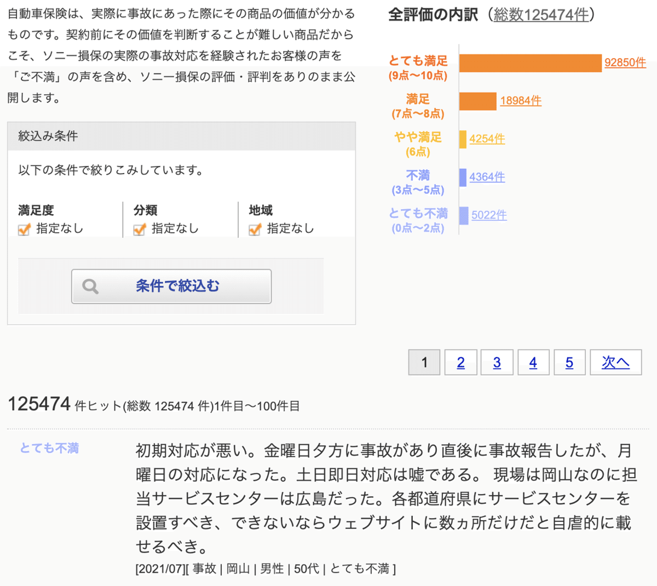
Task: Click the magnifier icon in the search button
Action: tap(90, 286)
